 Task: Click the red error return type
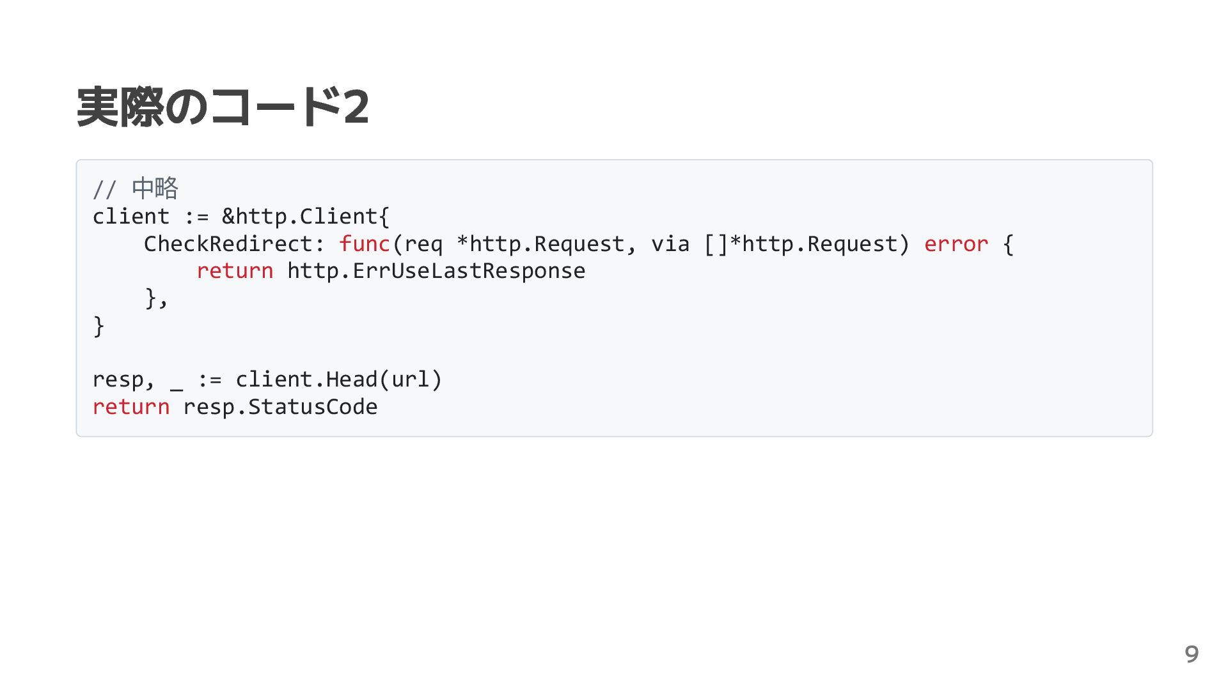[x=956, y=243]
